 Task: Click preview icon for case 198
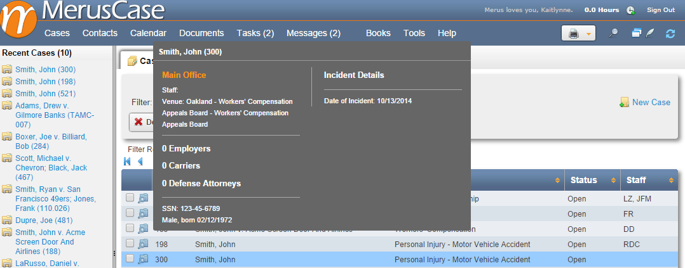[x=143, y=244]
